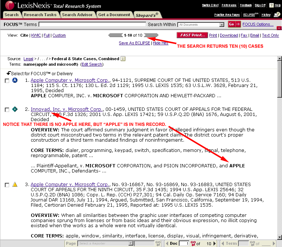This screenshot has height=247, width=282.
Task: Open the delivery manager printer icon
Action: [x=277, y=15]
